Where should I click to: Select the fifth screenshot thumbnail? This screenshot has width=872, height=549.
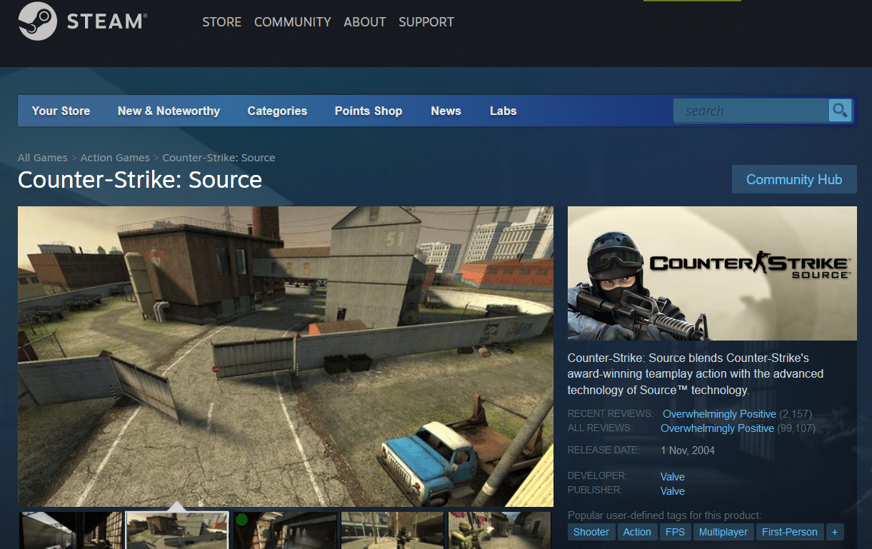(x=499, y=530)
